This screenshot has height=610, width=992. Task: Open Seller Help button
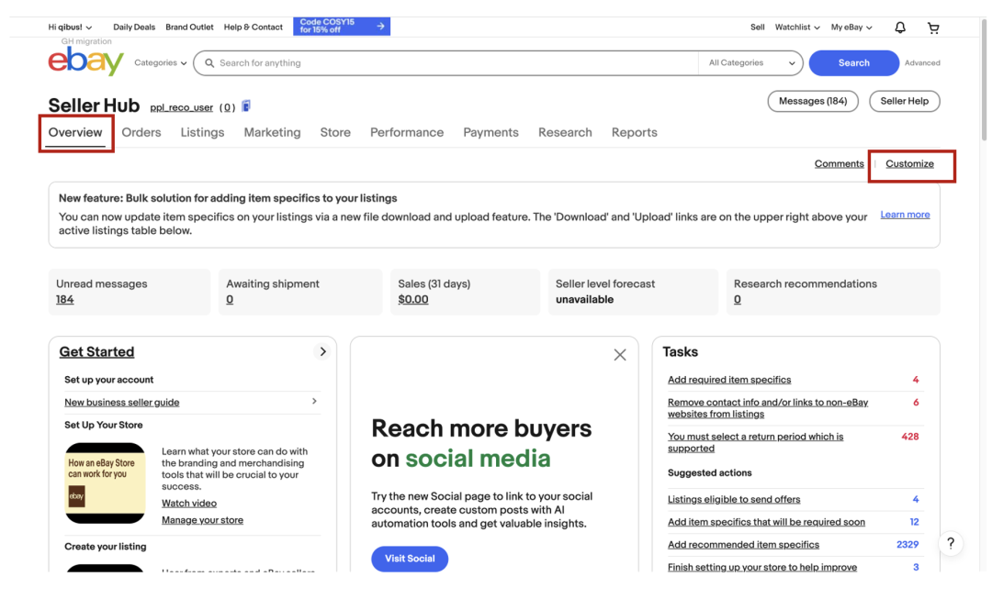coord(904,101)
